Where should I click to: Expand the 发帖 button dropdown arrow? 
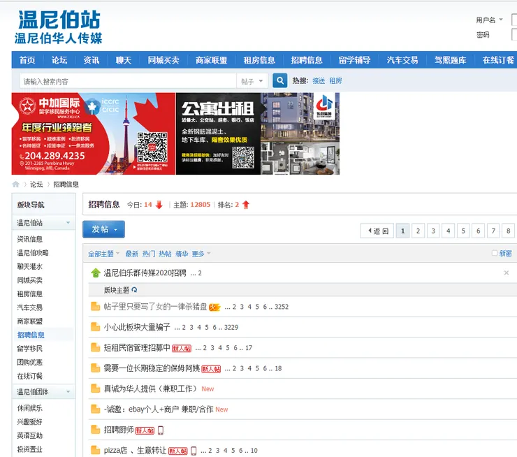[x=115, y=229]
